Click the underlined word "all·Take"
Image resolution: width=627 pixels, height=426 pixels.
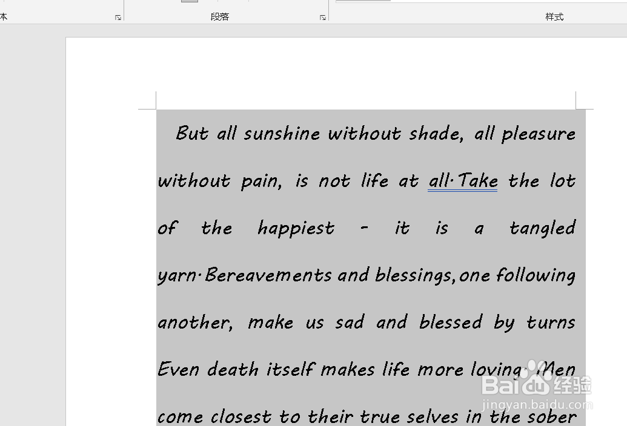(463, 181)
